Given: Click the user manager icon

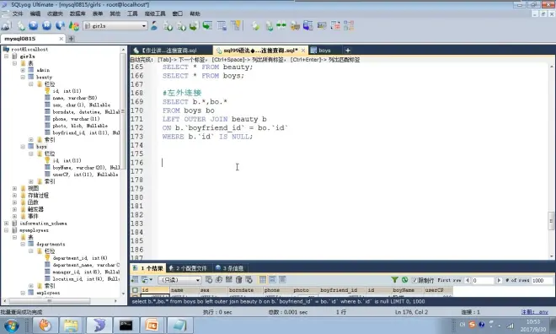Looking at the screenshot, I should (x=154, y=25).
